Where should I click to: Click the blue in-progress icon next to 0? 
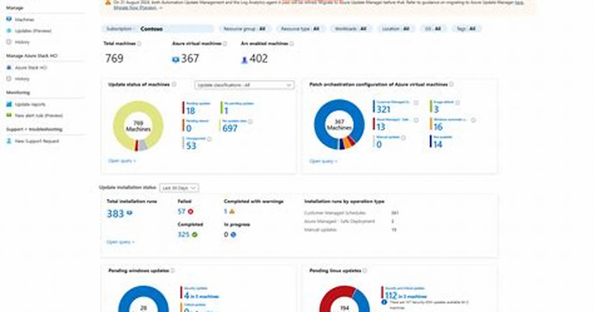click(233, 234)
